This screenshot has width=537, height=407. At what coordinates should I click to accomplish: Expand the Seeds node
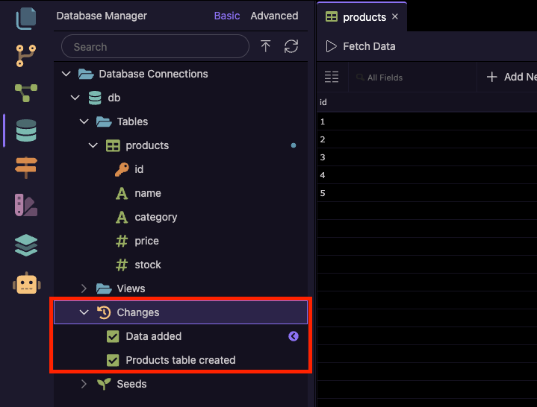(x=84, y=384)
